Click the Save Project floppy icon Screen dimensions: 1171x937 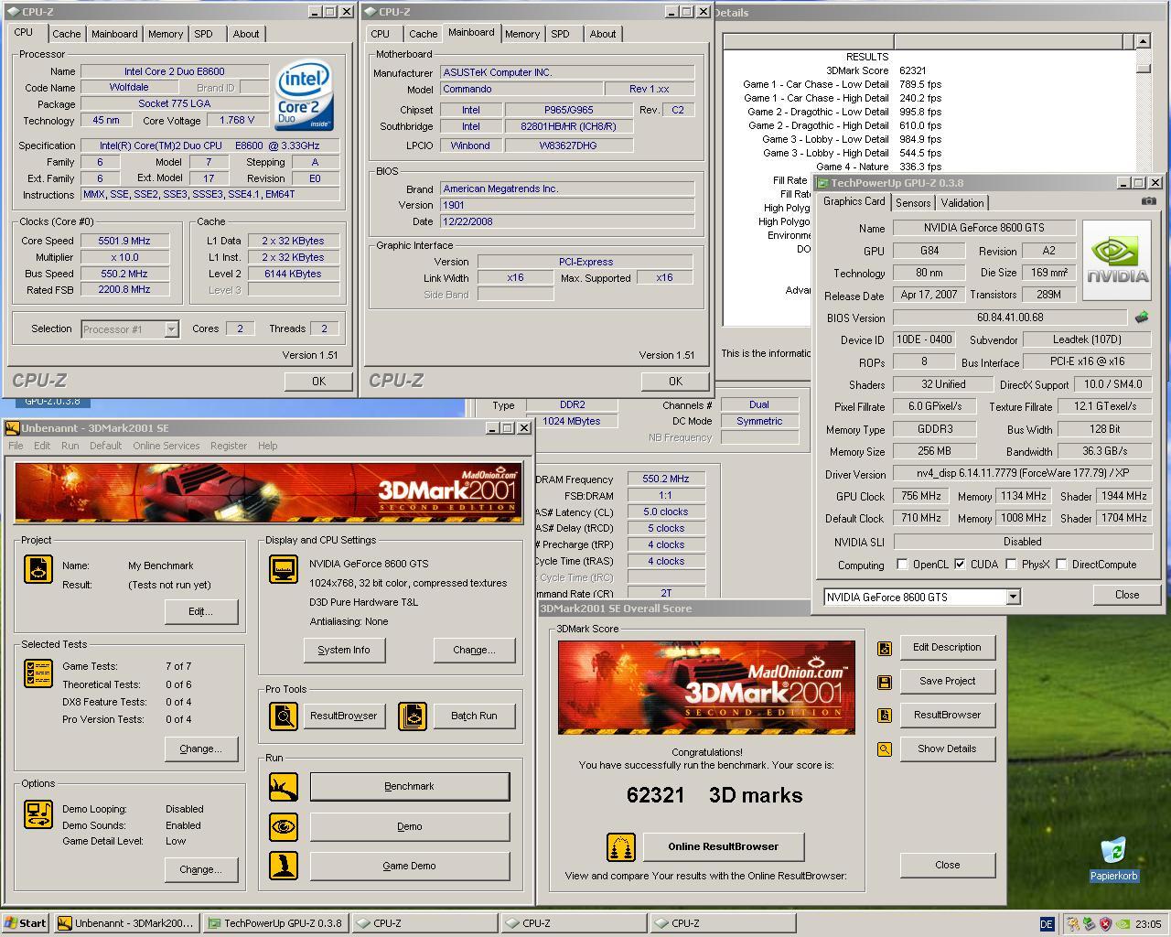pos(884,682)
